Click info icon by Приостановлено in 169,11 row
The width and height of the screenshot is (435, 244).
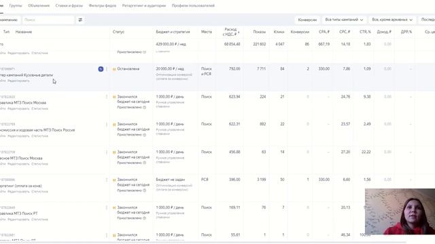click(144, 218)
